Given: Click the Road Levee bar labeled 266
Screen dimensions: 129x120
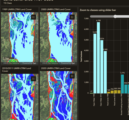Looking at the screenshot, I should click(112, 92).
